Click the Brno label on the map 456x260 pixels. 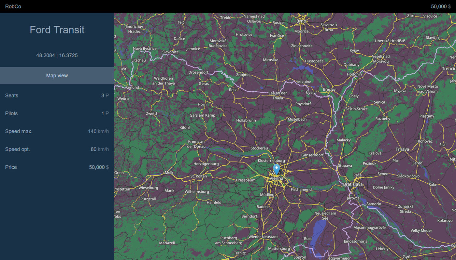pos(301,21)
